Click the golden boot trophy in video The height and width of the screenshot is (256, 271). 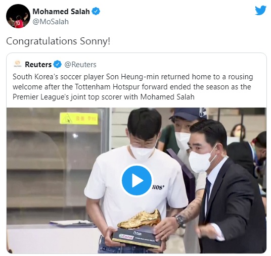click(x=140, y=219)
